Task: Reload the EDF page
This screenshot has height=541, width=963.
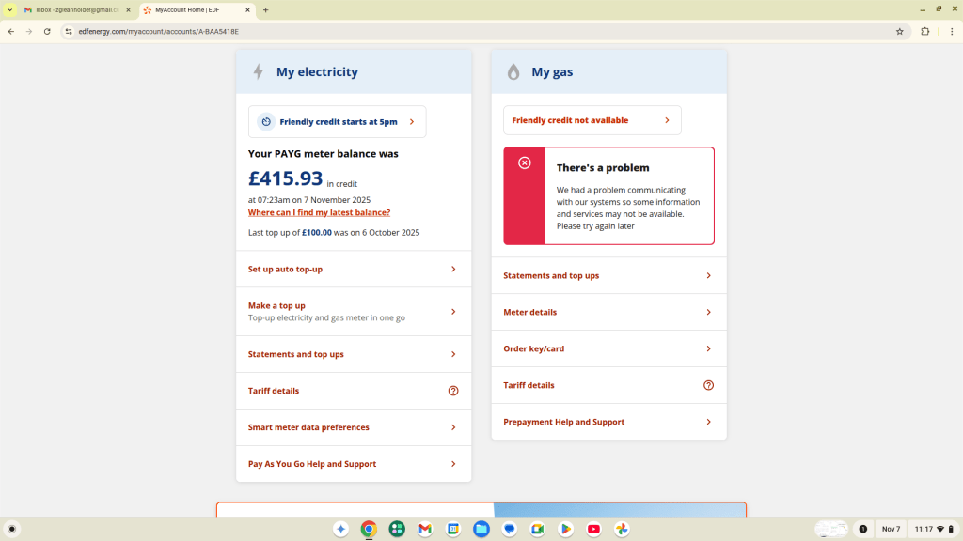Action: coord(47,31)
